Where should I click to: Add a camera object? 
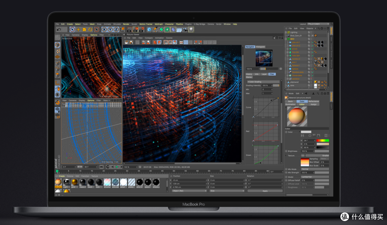click(185, 30)
